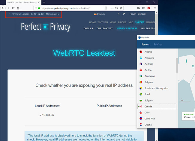Open the browser home page icon

18,8
